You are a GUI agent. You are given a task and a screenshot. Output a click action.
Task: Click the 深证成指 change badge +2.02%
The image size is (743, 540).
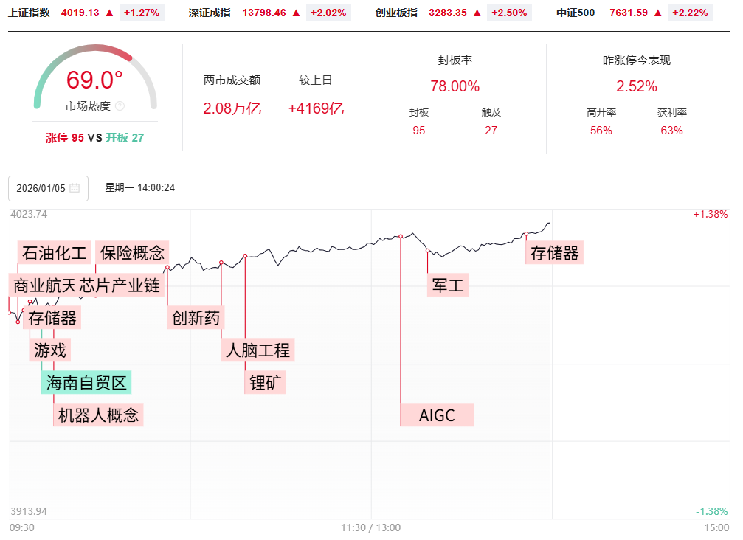point(328,13)
